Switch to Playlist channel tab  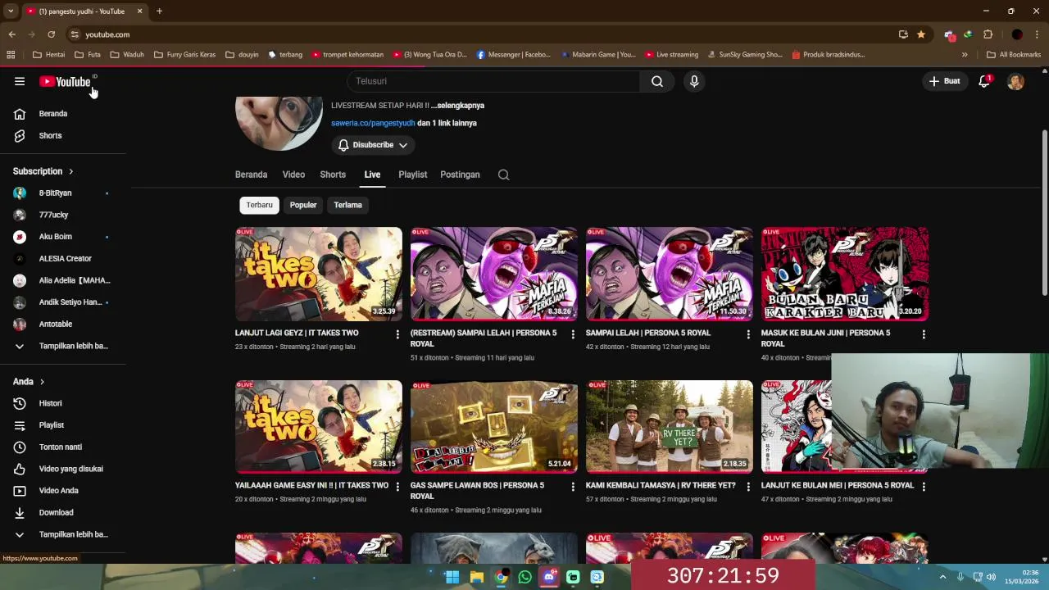pos(412,175)
